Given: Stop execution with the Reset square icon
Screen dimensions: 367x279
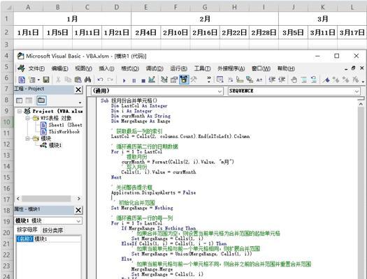Looking at the screenshot, I should (143, 81).
